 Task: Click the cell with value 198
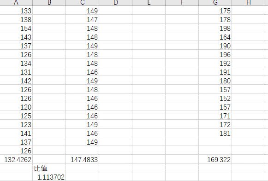pos(215,28)
